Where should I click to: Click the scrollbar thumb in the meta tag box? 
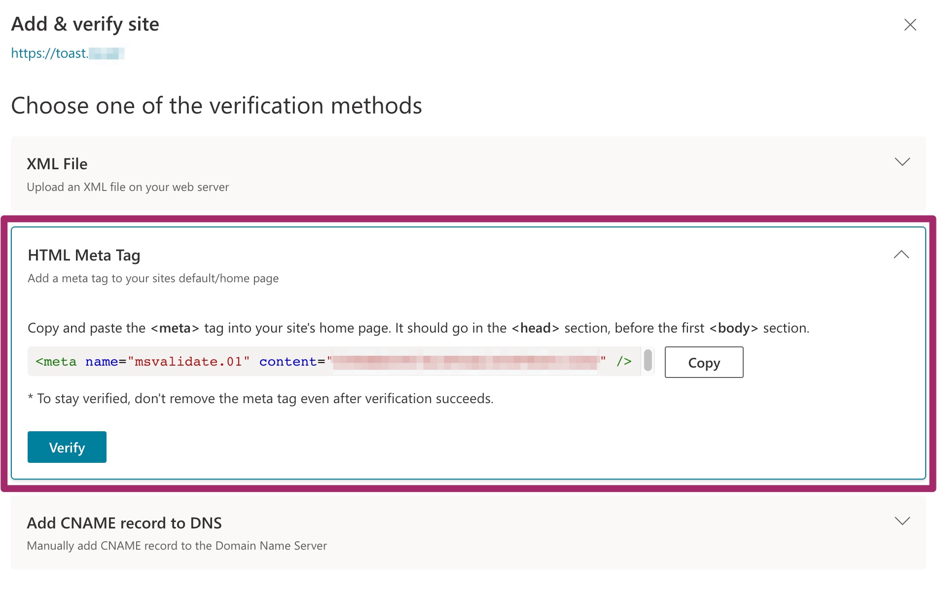coord(649,361)
